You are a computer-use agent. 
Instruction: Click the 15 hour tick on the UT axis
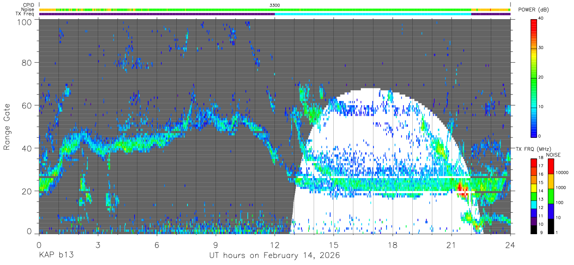pos(334,244)
